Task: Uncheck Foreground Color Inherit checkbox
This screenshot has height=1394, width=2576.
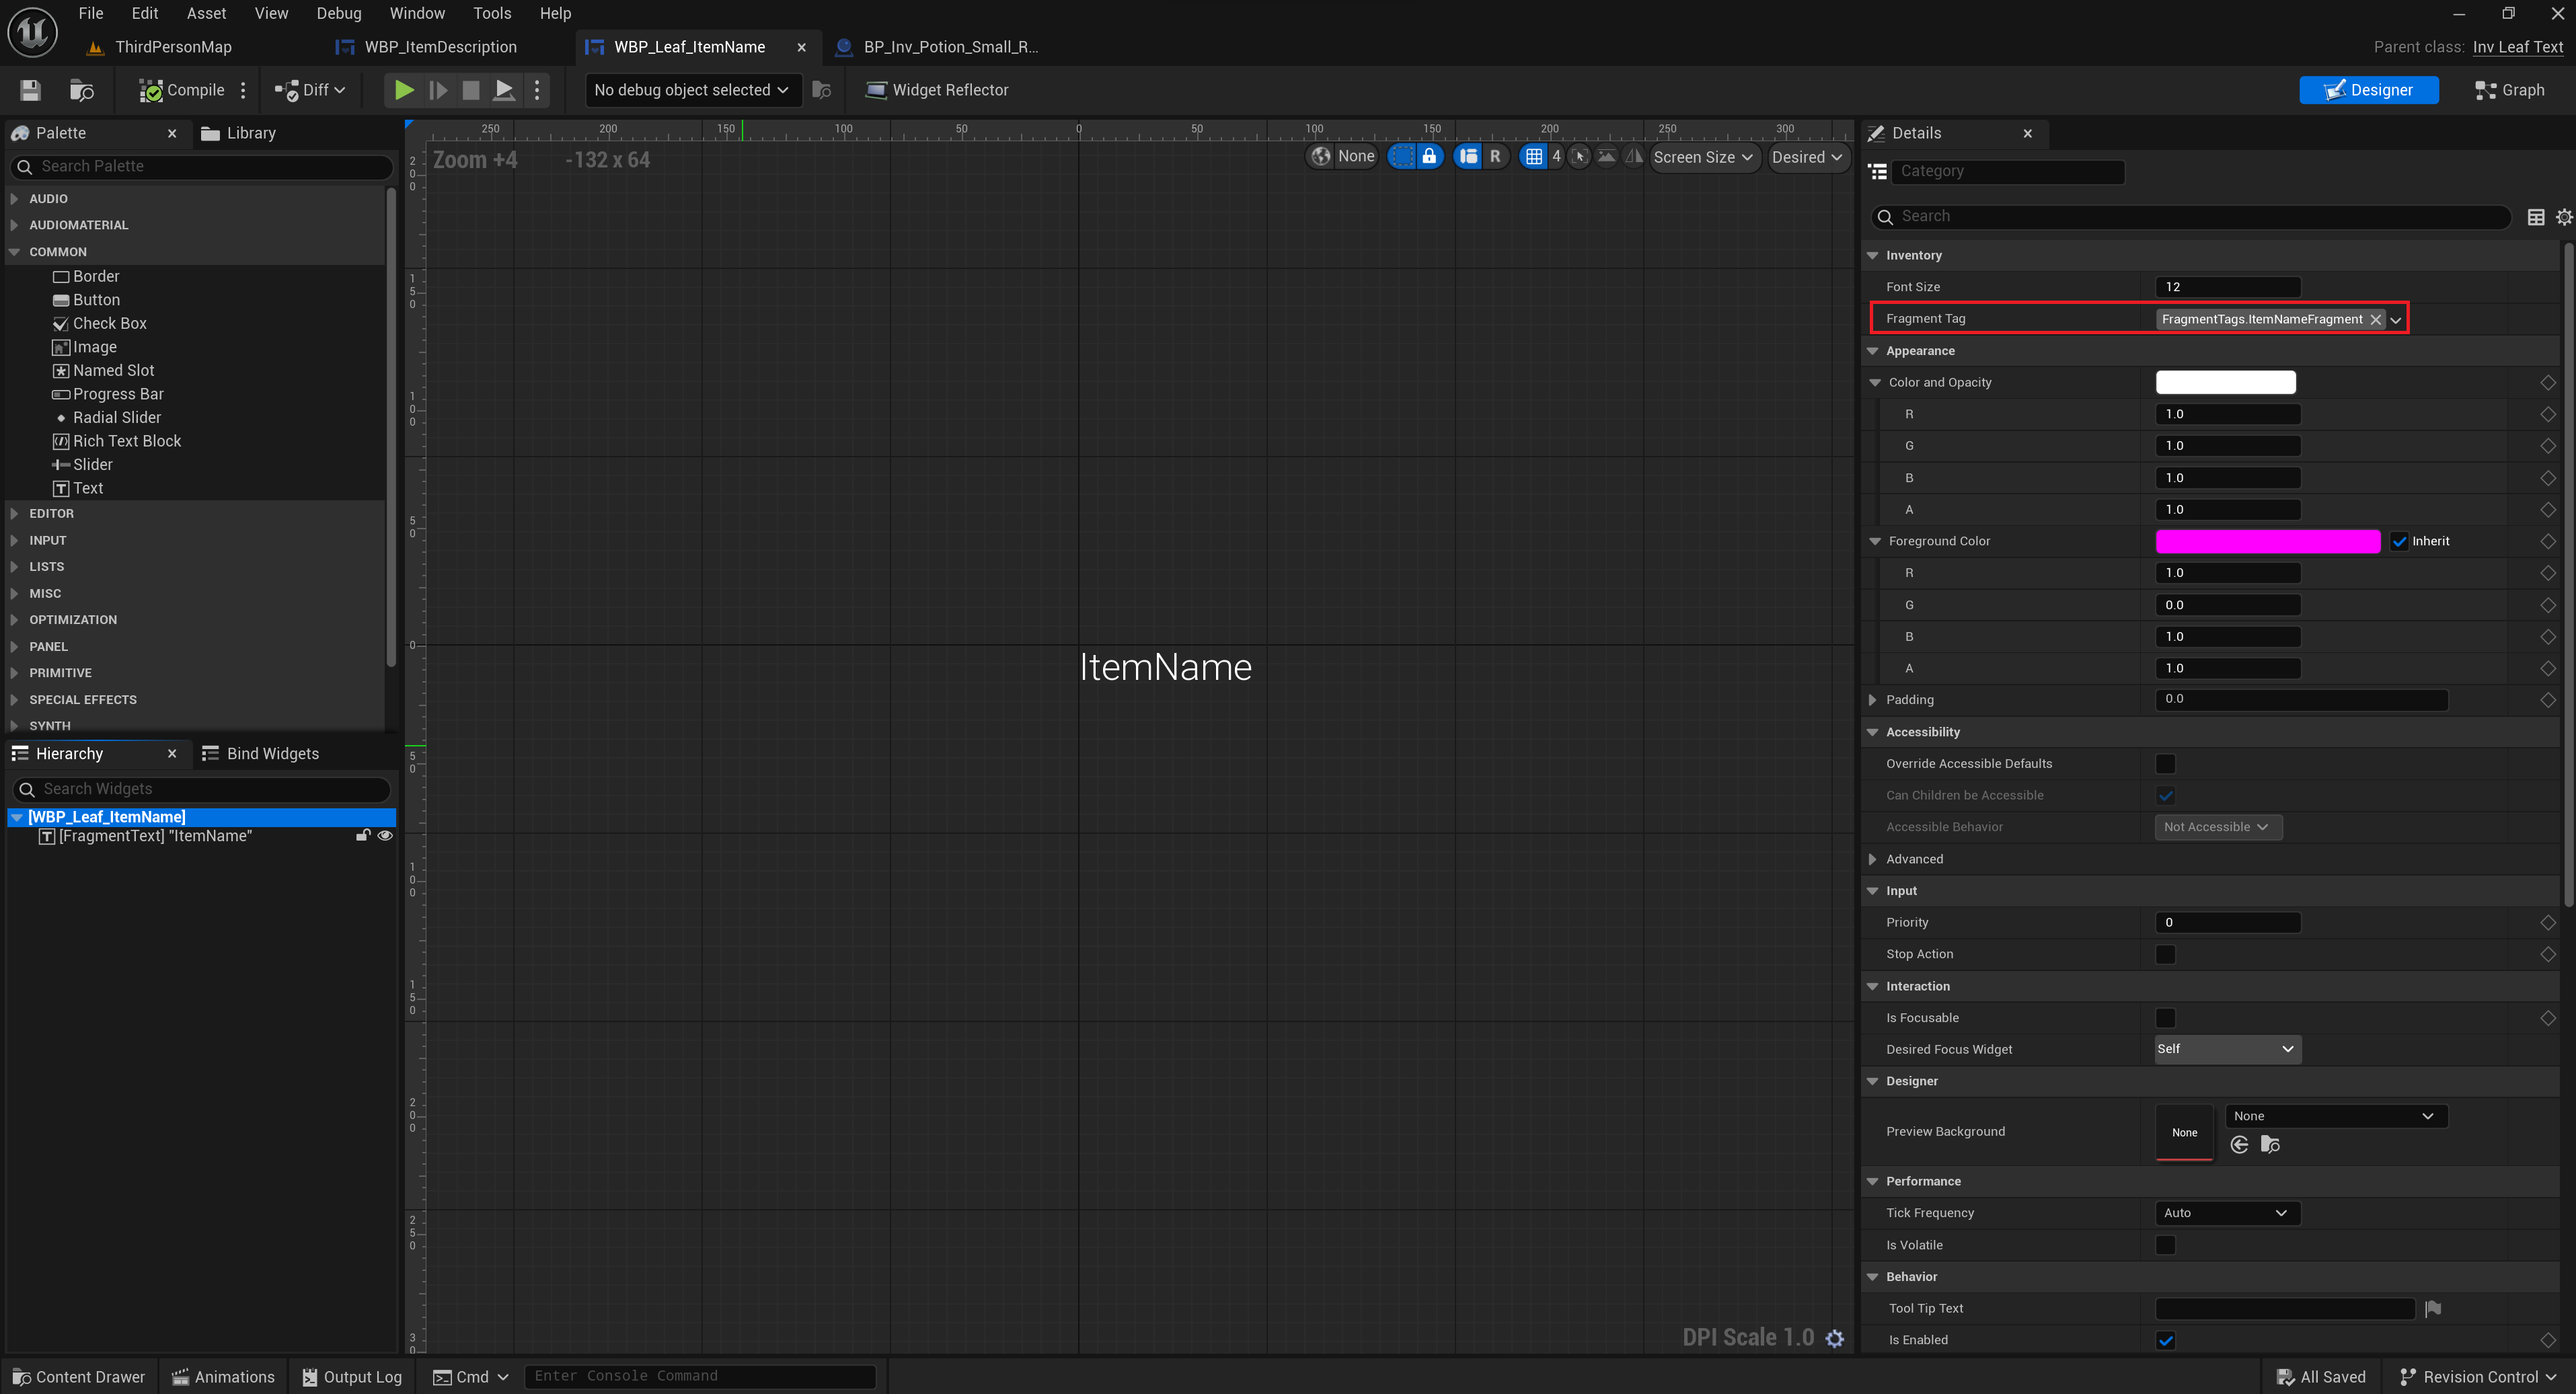Action: 2399,541
